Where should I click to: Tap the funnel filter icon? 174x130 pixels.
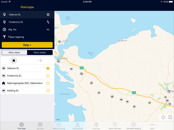click(x=4, y=37)
